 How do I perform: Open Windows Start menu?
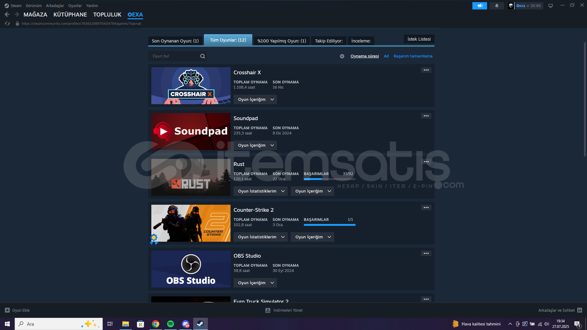tap(7, 324)
